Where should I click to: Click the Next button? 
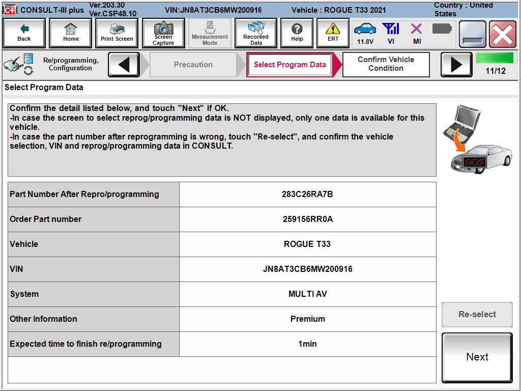[x=477, y=357]
